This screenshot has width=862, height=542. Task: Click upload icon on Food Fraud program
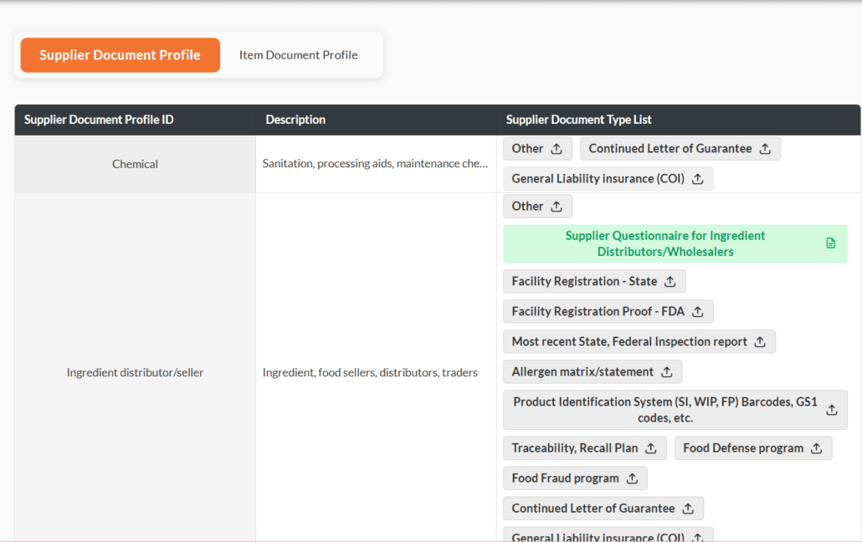pos(631,478)
